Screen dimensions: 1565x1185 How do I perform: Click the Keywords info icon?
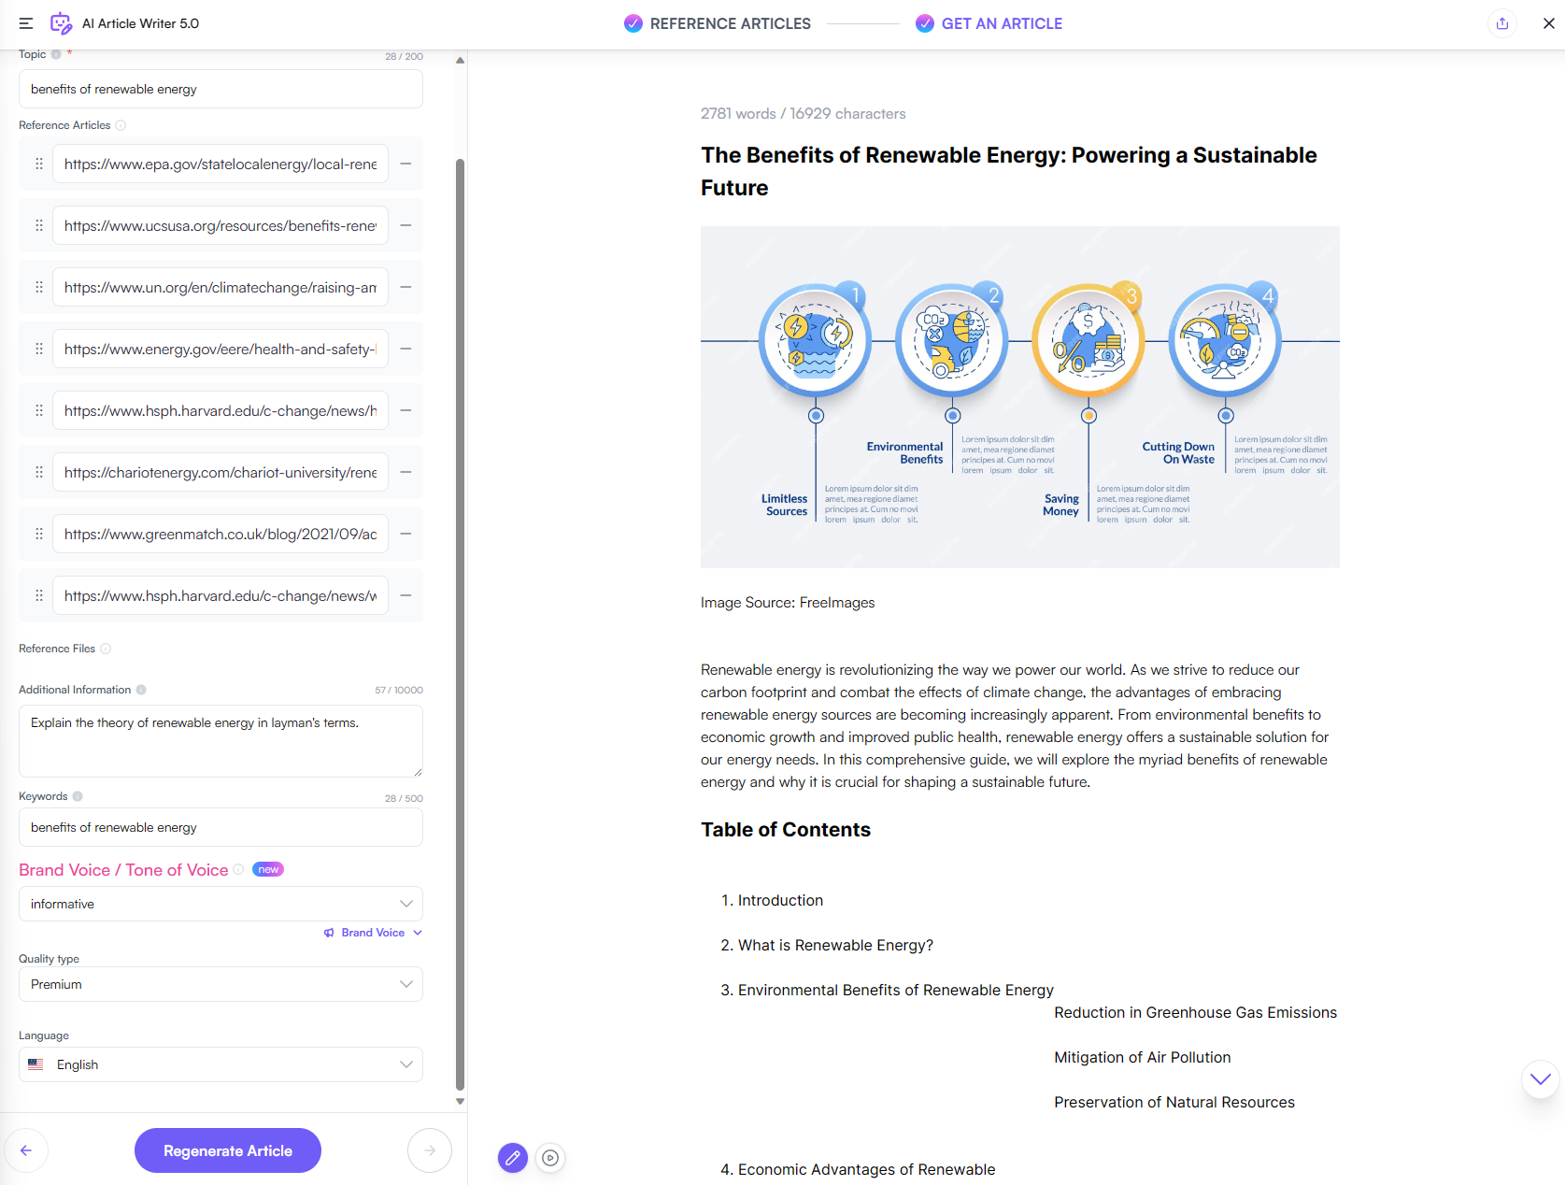(78, 796)
